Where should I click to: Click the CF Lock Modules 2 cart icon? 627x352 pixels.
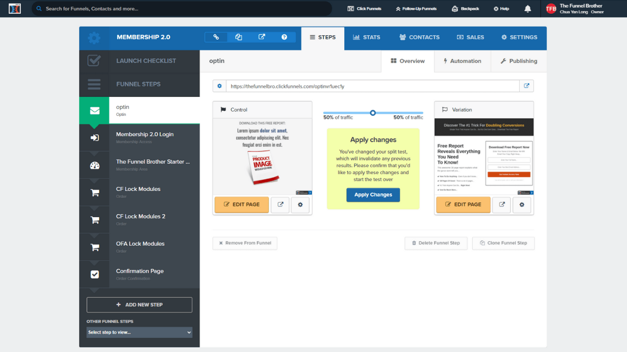(x=95, y=220)
